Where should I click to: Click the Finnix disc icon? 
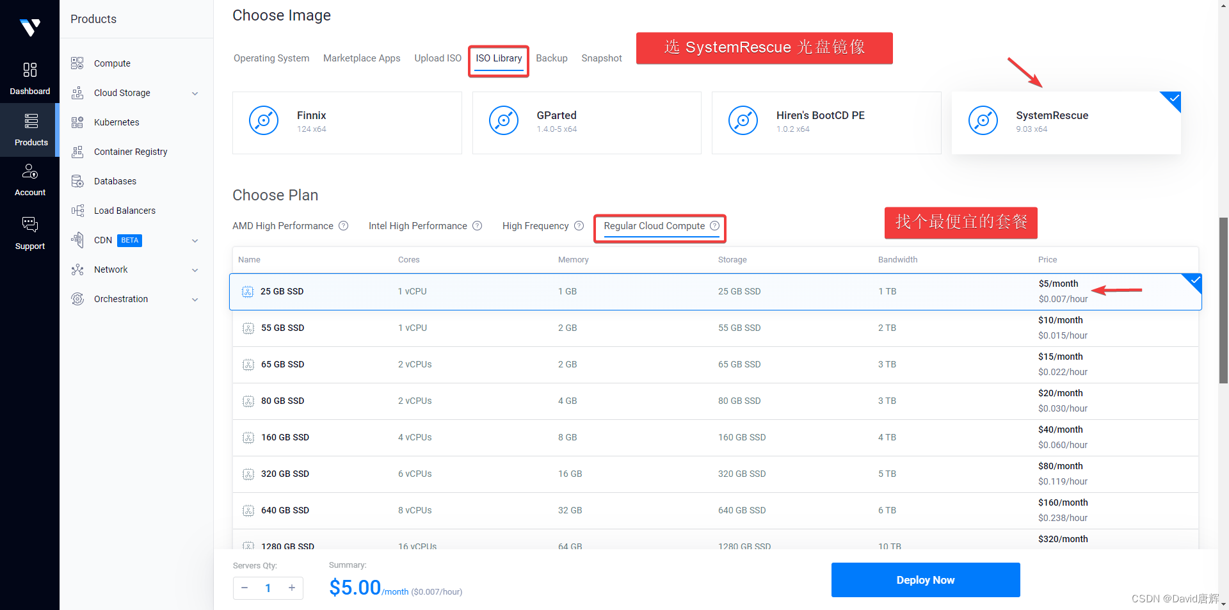pyautogui.click(x=264, y=120)
